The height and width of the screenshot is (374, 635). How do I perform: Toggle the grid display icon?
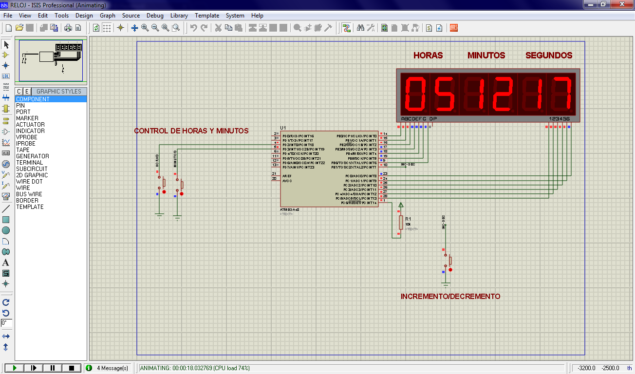pyautogui.click(x=106, y=28)
